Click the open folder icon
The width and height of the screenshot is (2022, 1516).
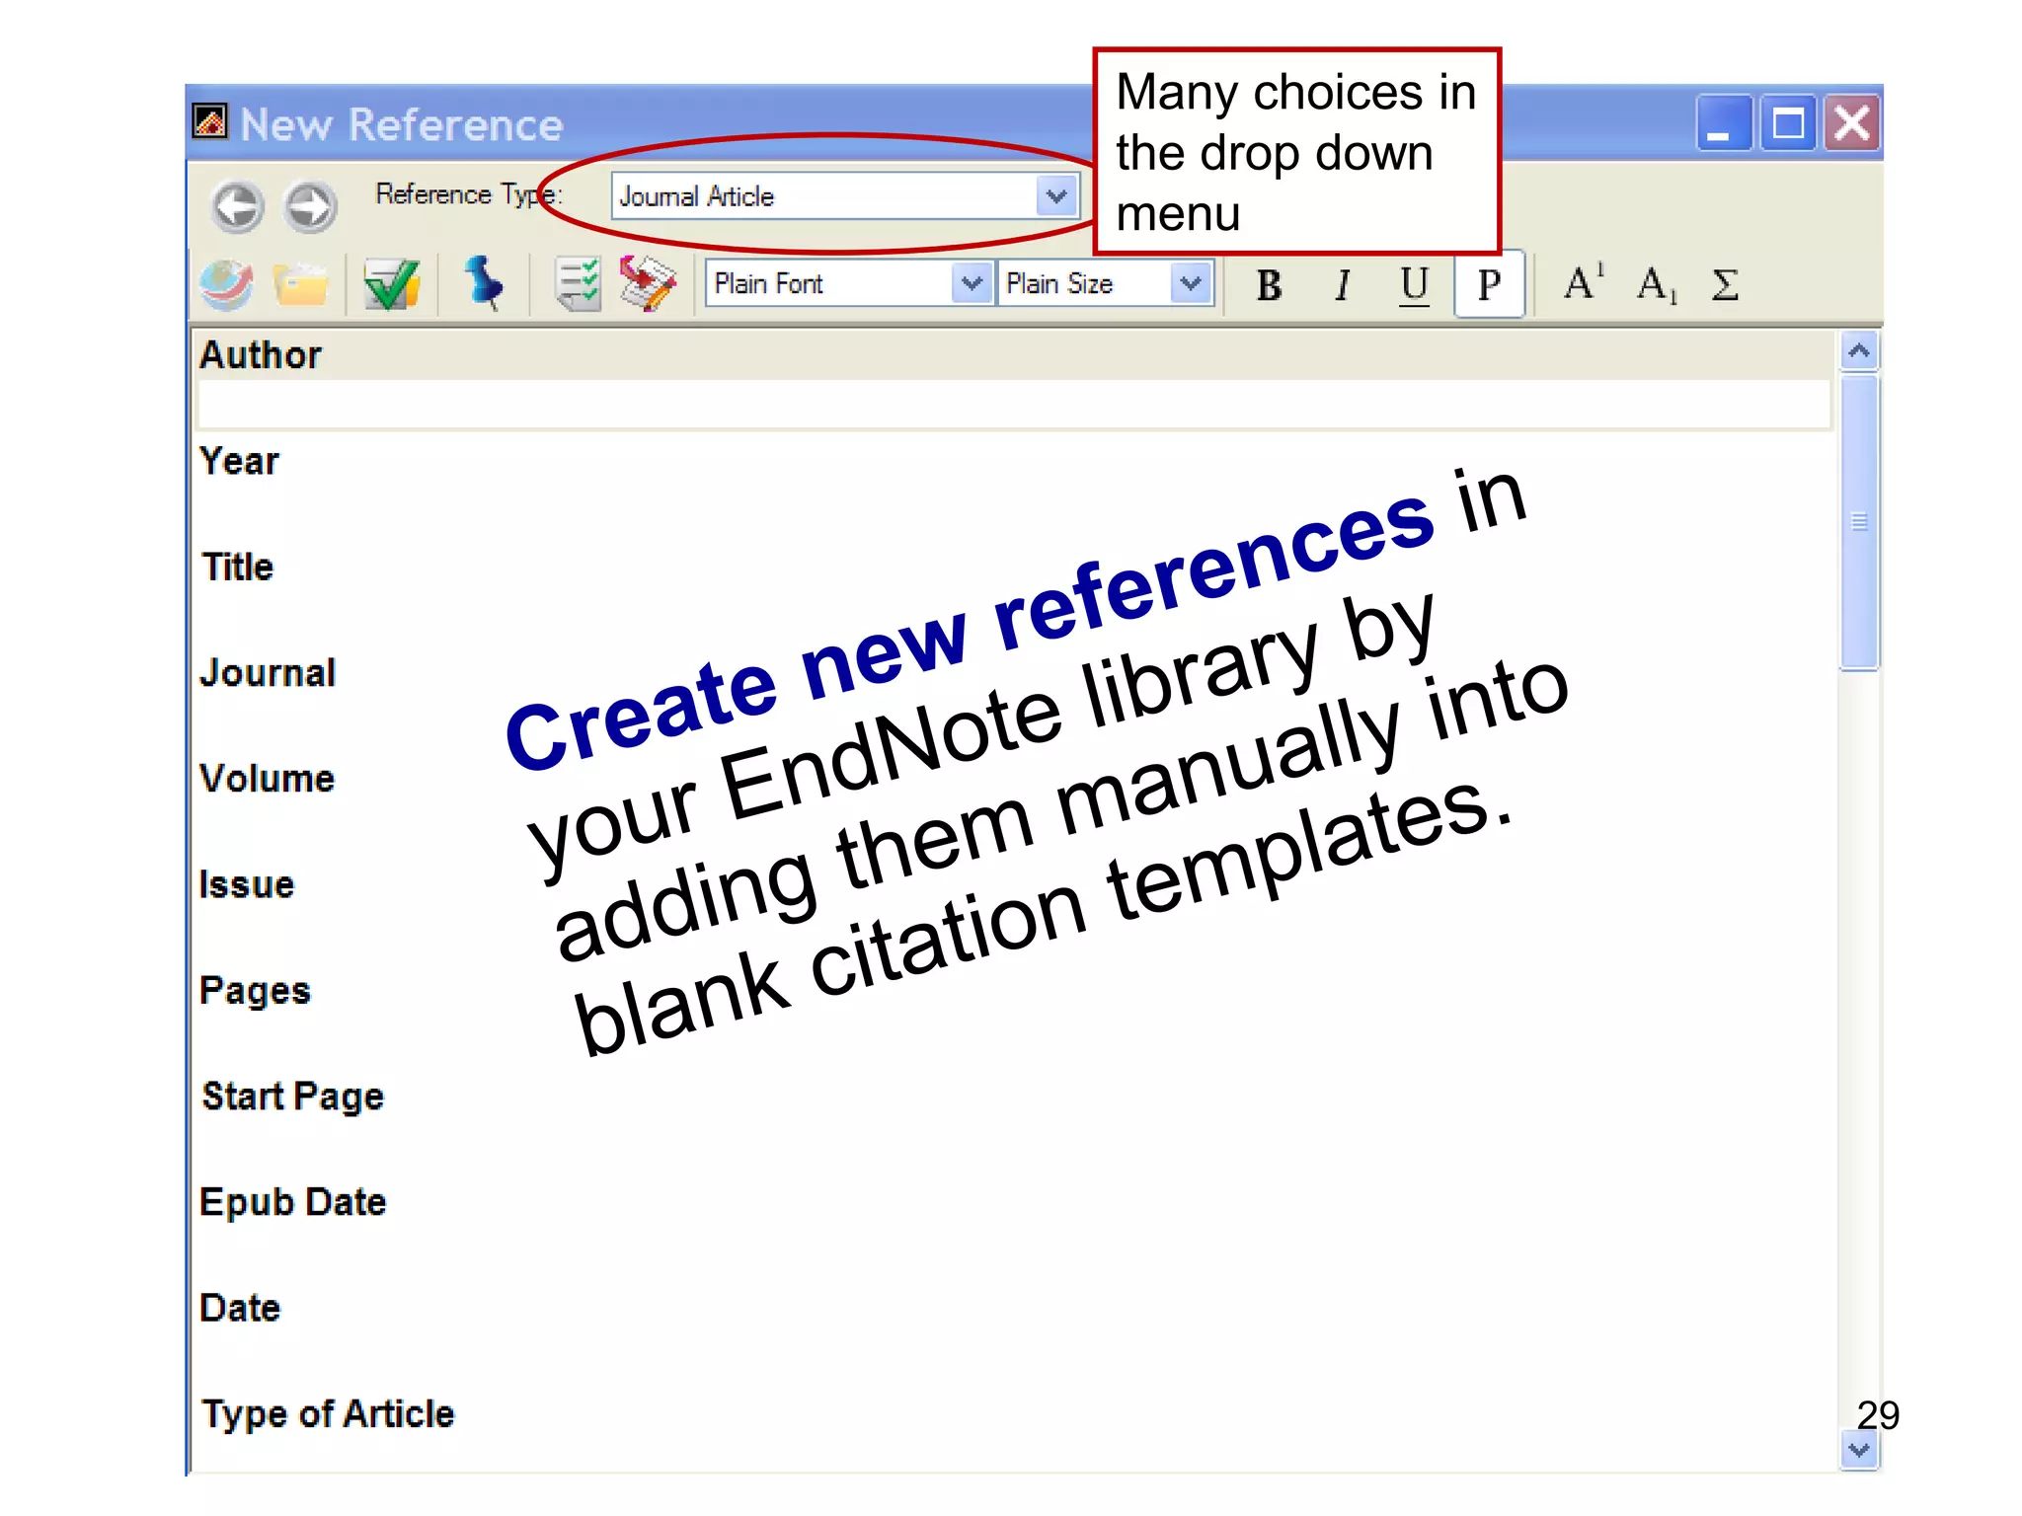point(301,285)
